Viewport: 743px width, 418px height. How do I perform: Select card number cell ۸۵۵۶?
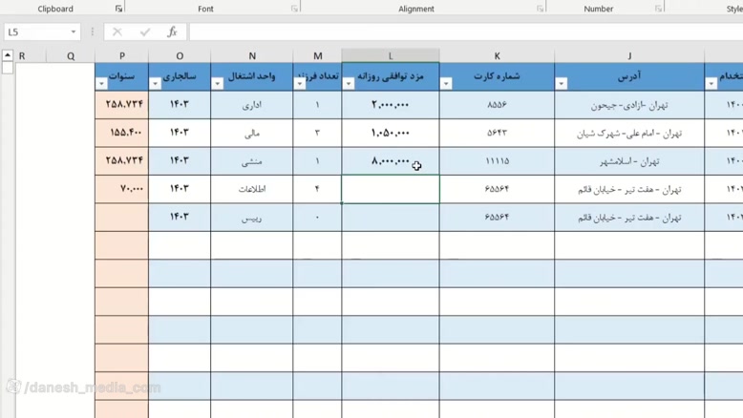click(x=497, y=105)
